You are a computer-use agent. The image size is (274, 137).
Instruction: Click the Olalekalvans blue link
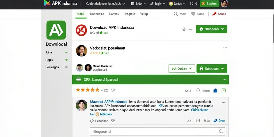[x=200, y=110]
